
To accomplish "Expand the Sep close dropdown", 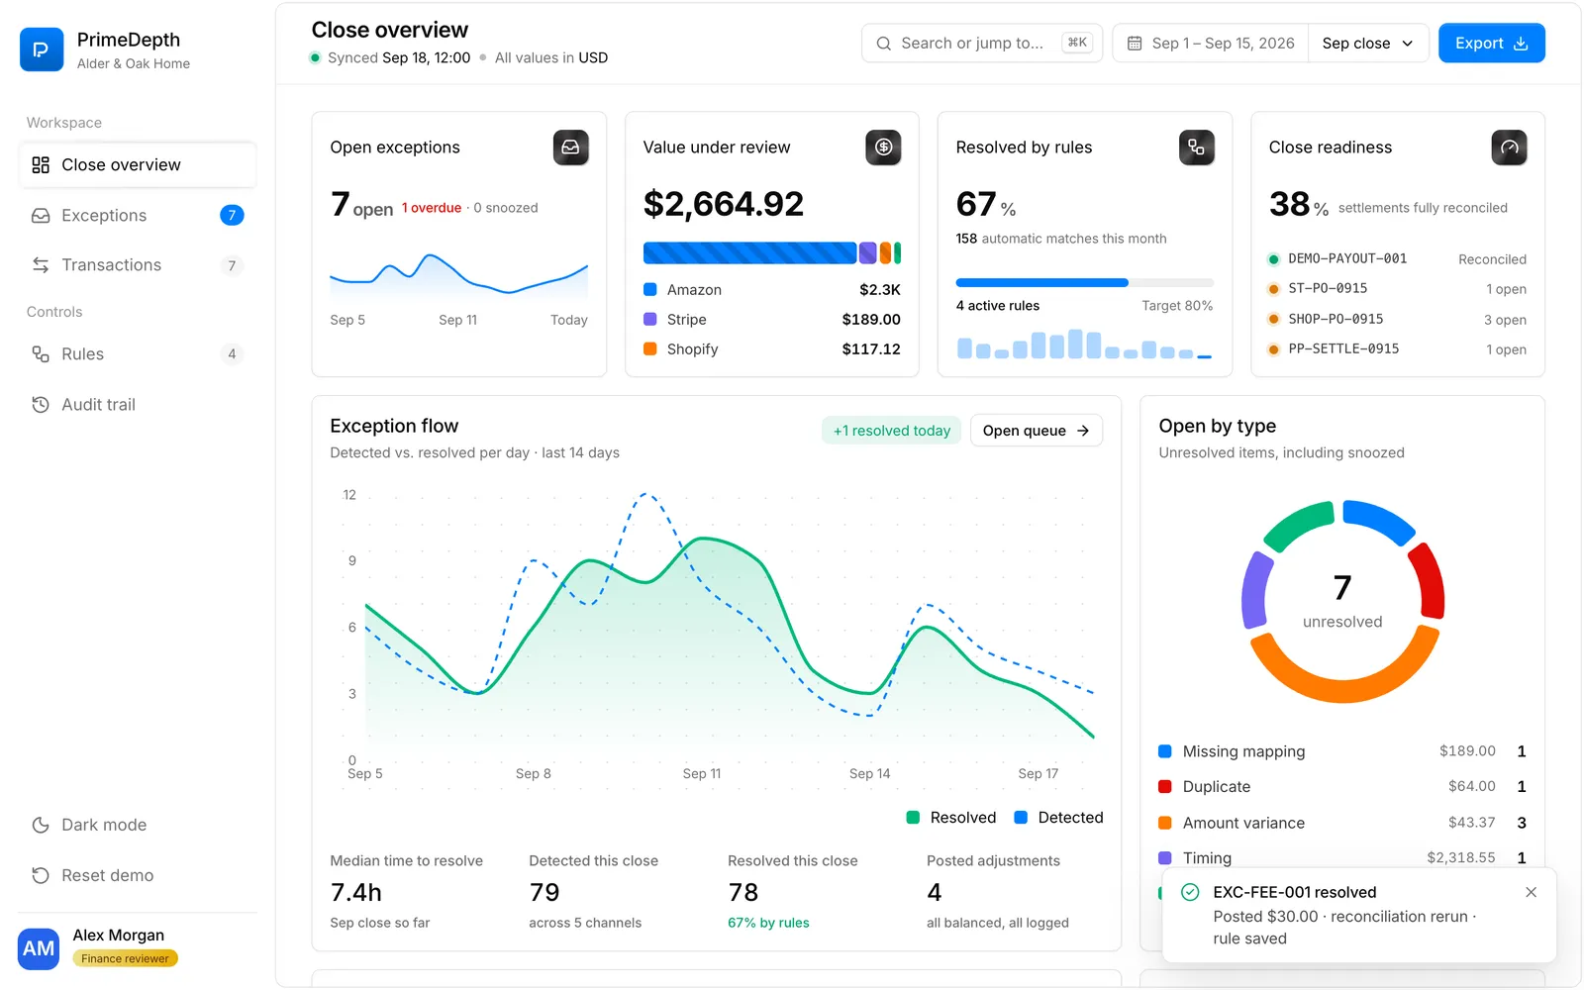I will [x=1368, y=43].
